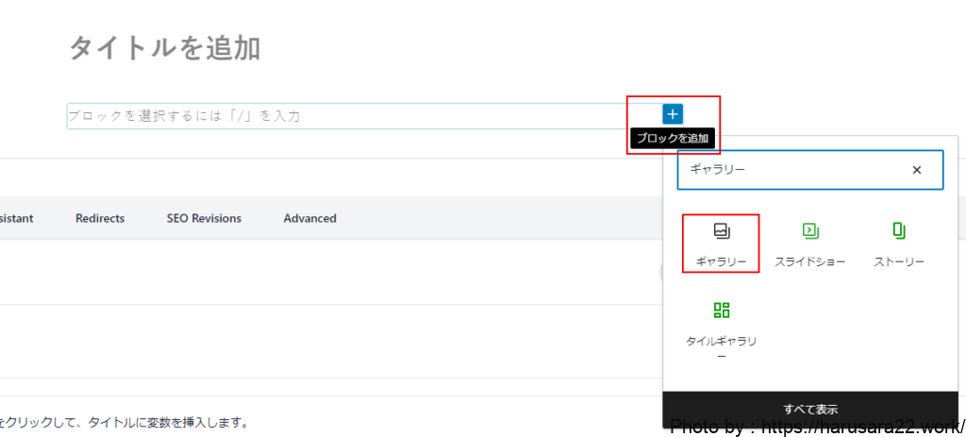The width and height of the screenshot is (966, 437).
Task: Click the ストーリー text label
Action: pyautogui.click(x=898, y=261)
